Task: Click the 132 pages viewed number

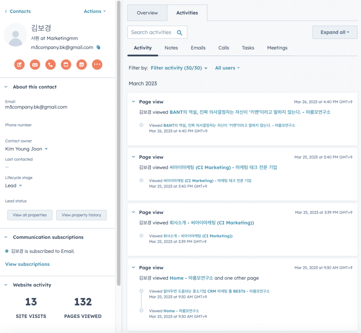Action: coord(83,302)
